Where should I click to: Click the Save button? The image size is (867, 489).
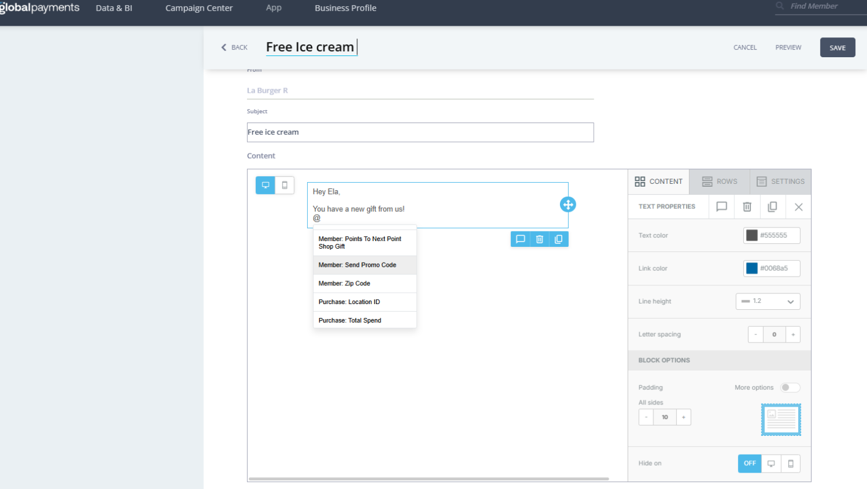(x=837, y=48)
